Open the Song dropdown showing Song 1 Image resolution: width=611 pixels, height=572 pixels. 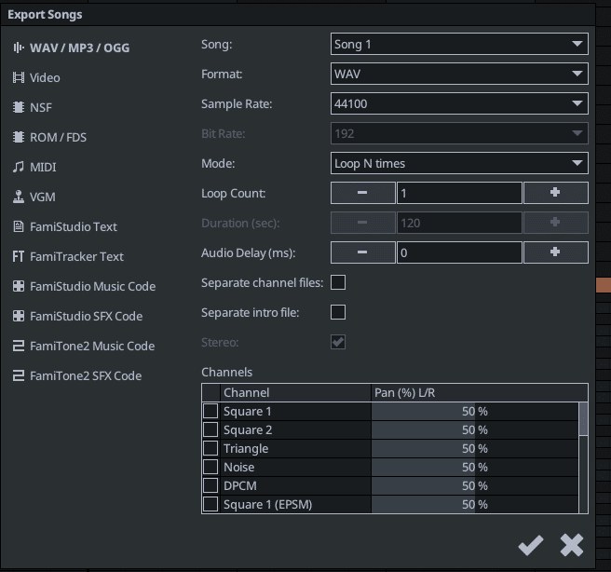(459, 44)
